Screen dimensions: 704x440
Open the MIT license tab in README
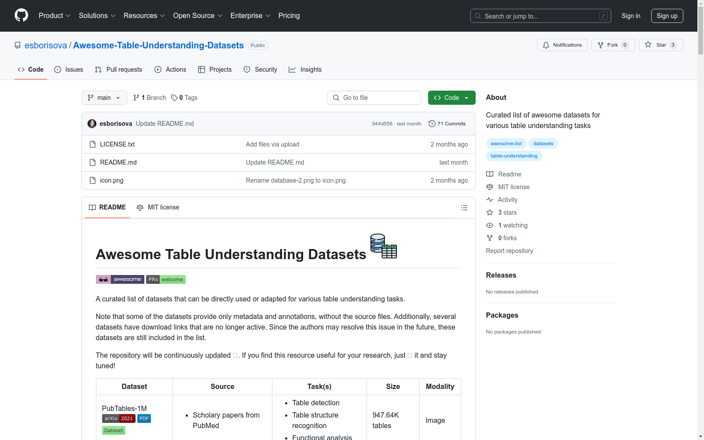click(x=158, y=207)
